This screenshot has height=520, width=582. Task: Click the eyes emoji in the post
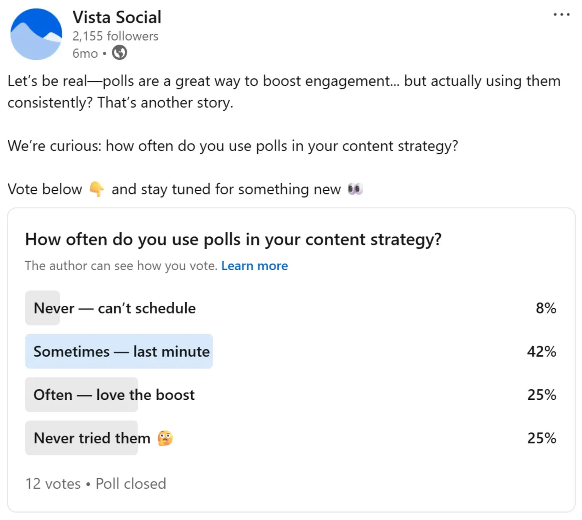pos(355,189)
